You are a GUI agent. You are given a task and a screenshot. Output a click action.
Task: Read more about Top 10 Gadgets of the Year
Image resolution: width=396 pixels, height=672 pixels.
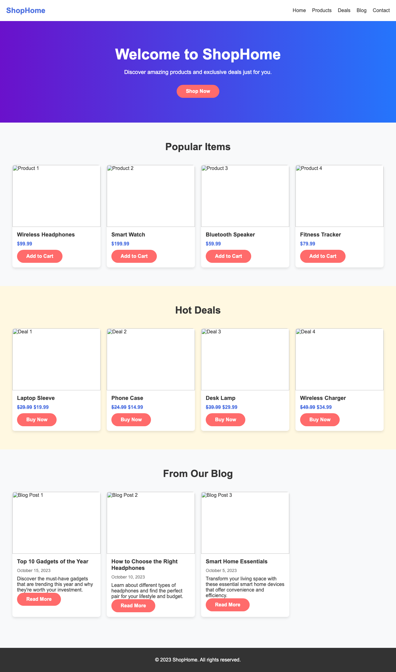(x=39, y=599)
